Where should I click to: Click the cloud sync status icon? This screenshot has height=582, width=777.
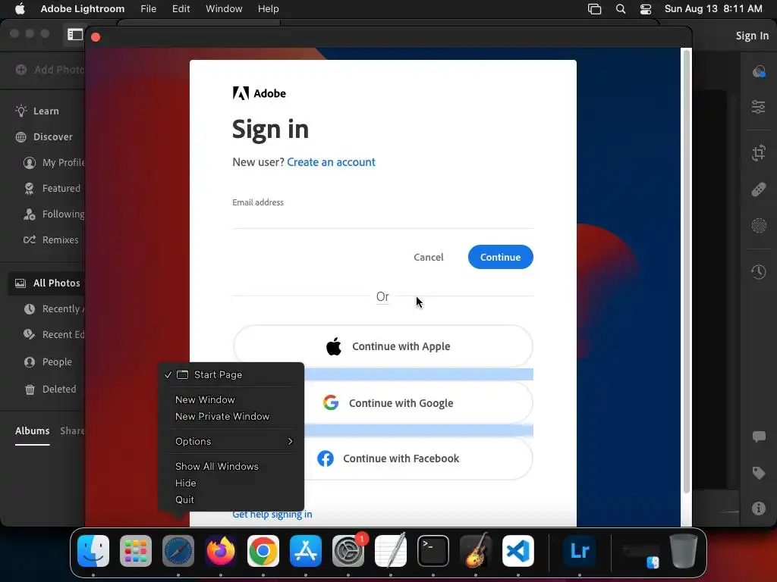(x=758, y=72)
